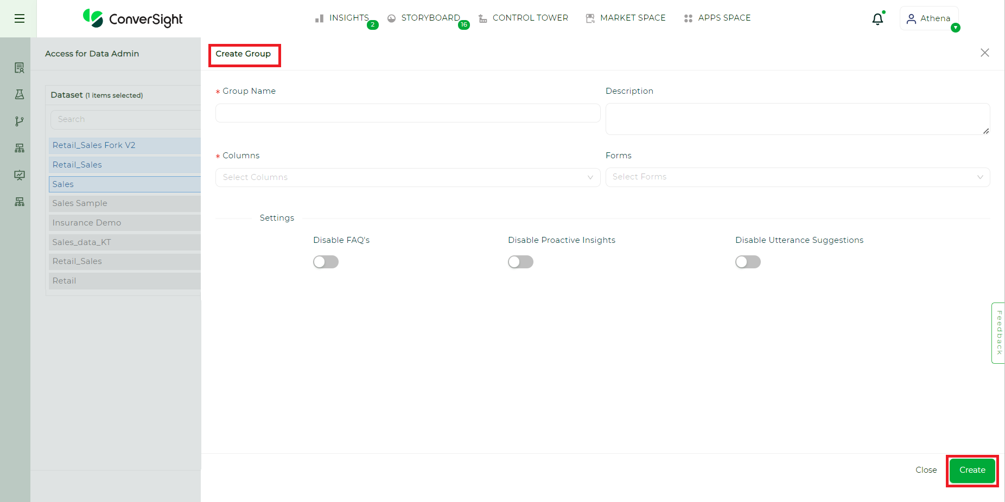Click the bottom org-chart sidebar icon
The height and width of the screenshot is (502, 1005).
point(19,201)
